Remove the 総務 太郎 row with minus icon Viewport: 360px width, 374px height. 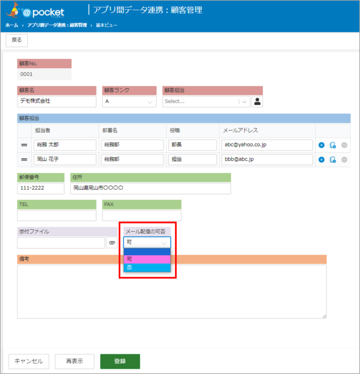[344, 145]
